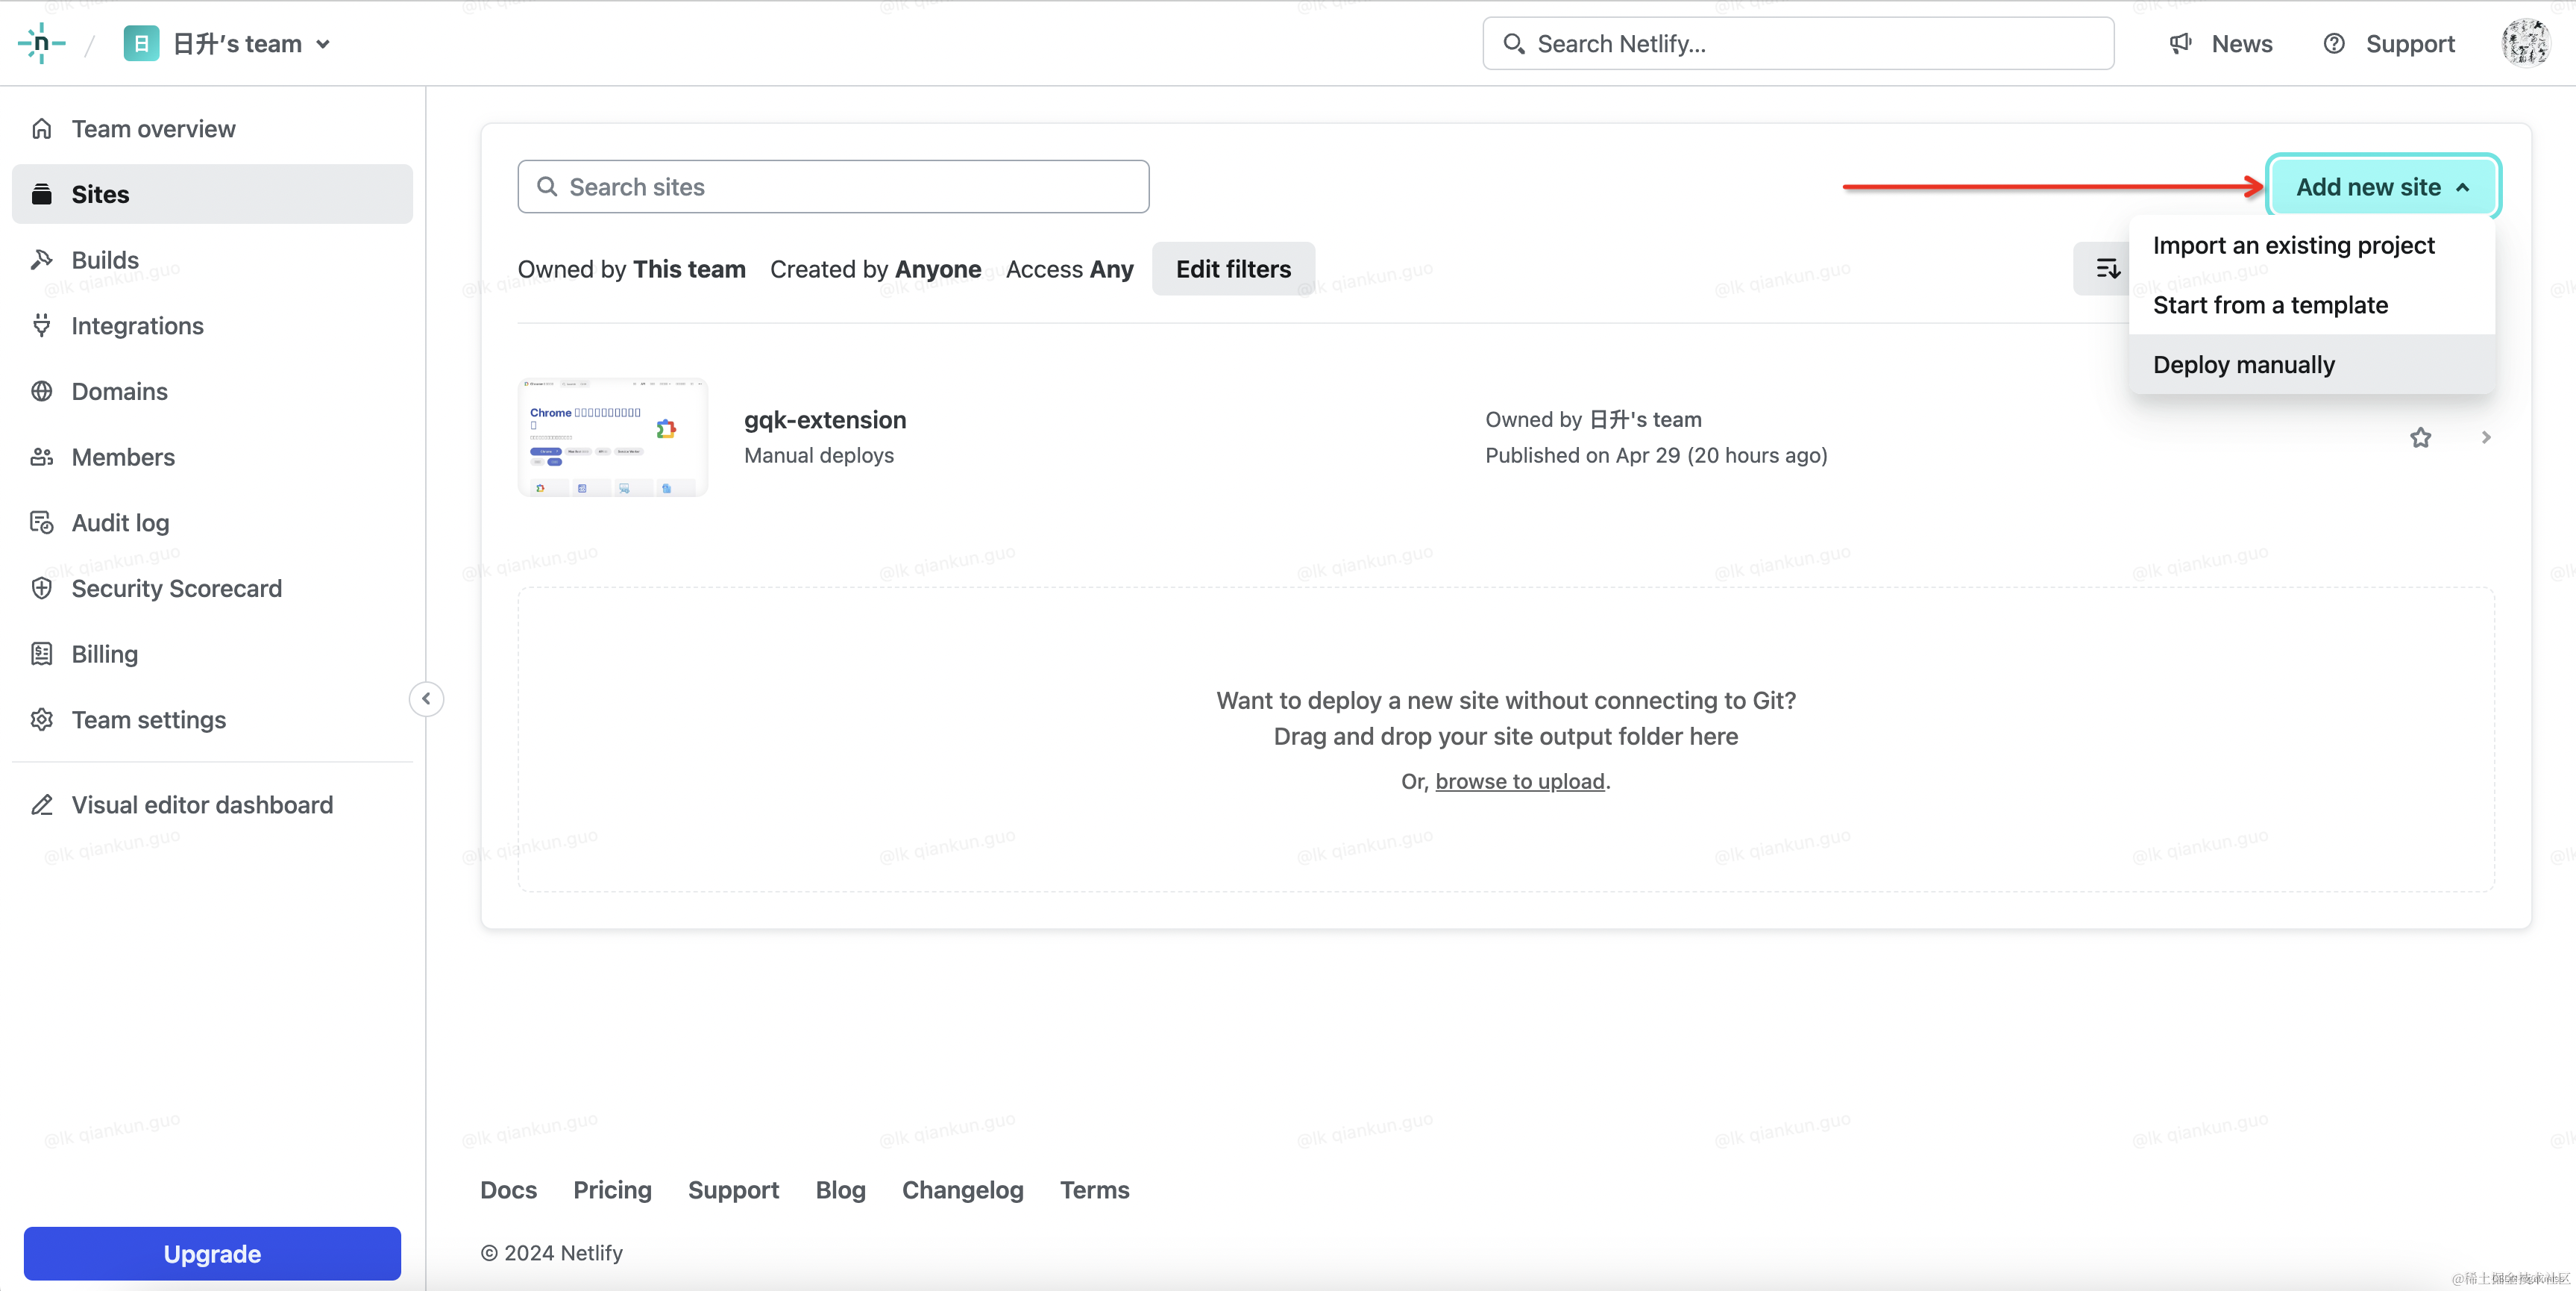Click inside the Search sites field

(833, 186)
